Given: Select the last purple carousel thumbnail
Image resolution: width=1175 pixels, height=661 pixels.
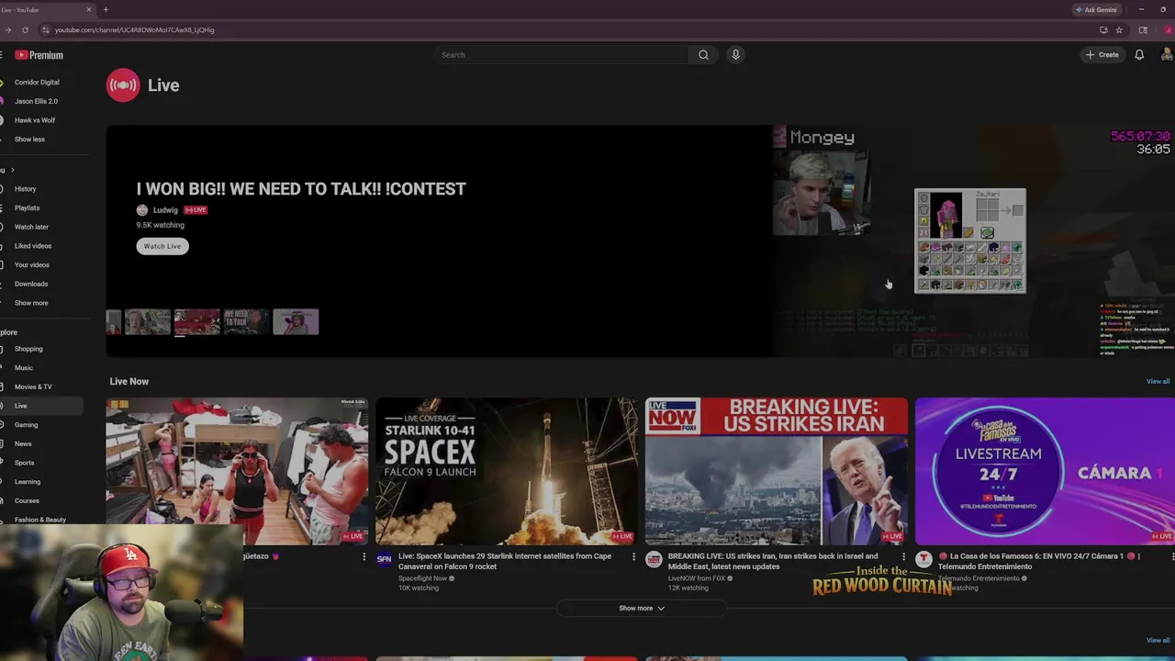Looking at the screenshot, I should pos(296,321).
